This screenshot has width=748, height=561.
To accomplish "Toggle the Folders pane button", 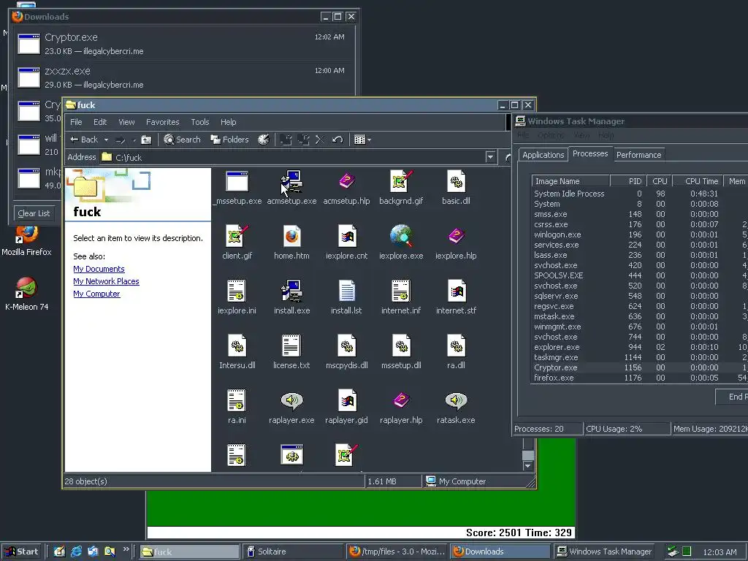I will [x=229, y=140].
